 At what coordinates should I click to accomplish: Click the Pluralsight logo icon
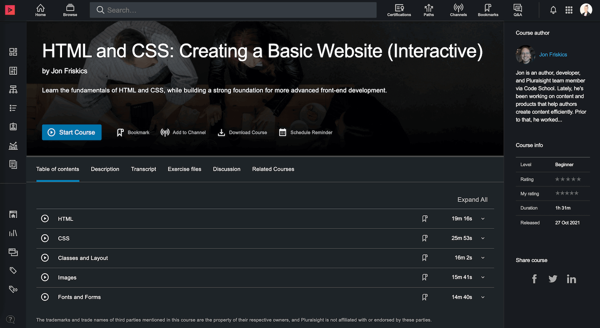tap(10, 10)
